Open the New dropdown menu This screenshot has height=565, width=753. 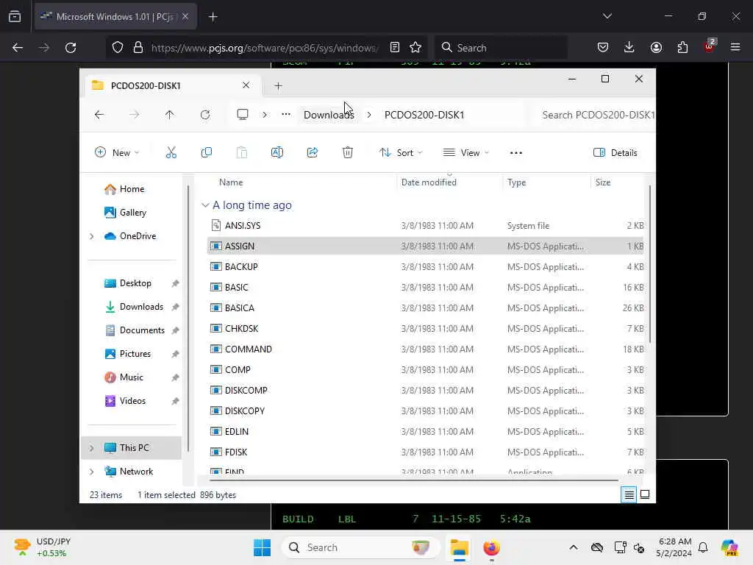(x=117, y=153)
